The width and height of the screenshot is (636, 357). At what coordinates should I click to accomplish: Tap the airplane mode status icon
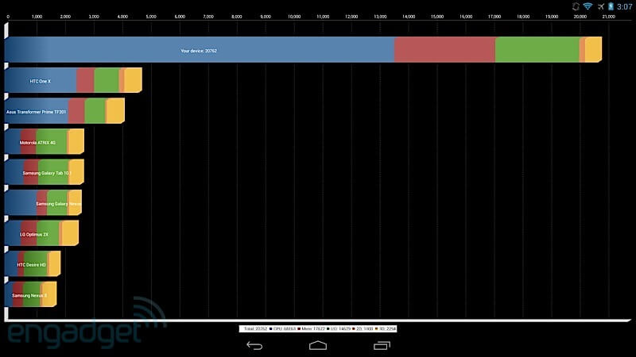tap(601, 6)
